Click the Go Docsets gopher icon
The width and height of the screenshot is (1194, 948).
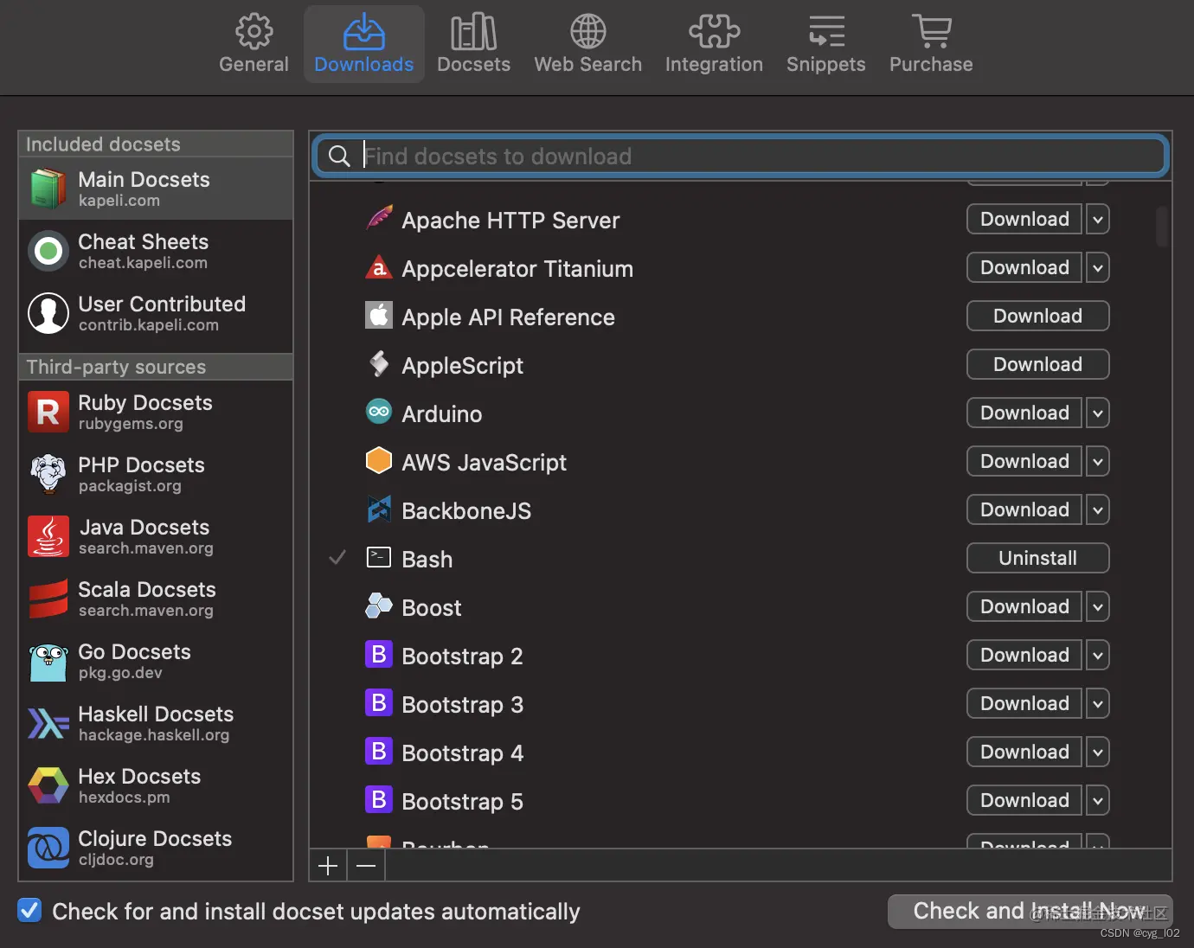(48, 662)
